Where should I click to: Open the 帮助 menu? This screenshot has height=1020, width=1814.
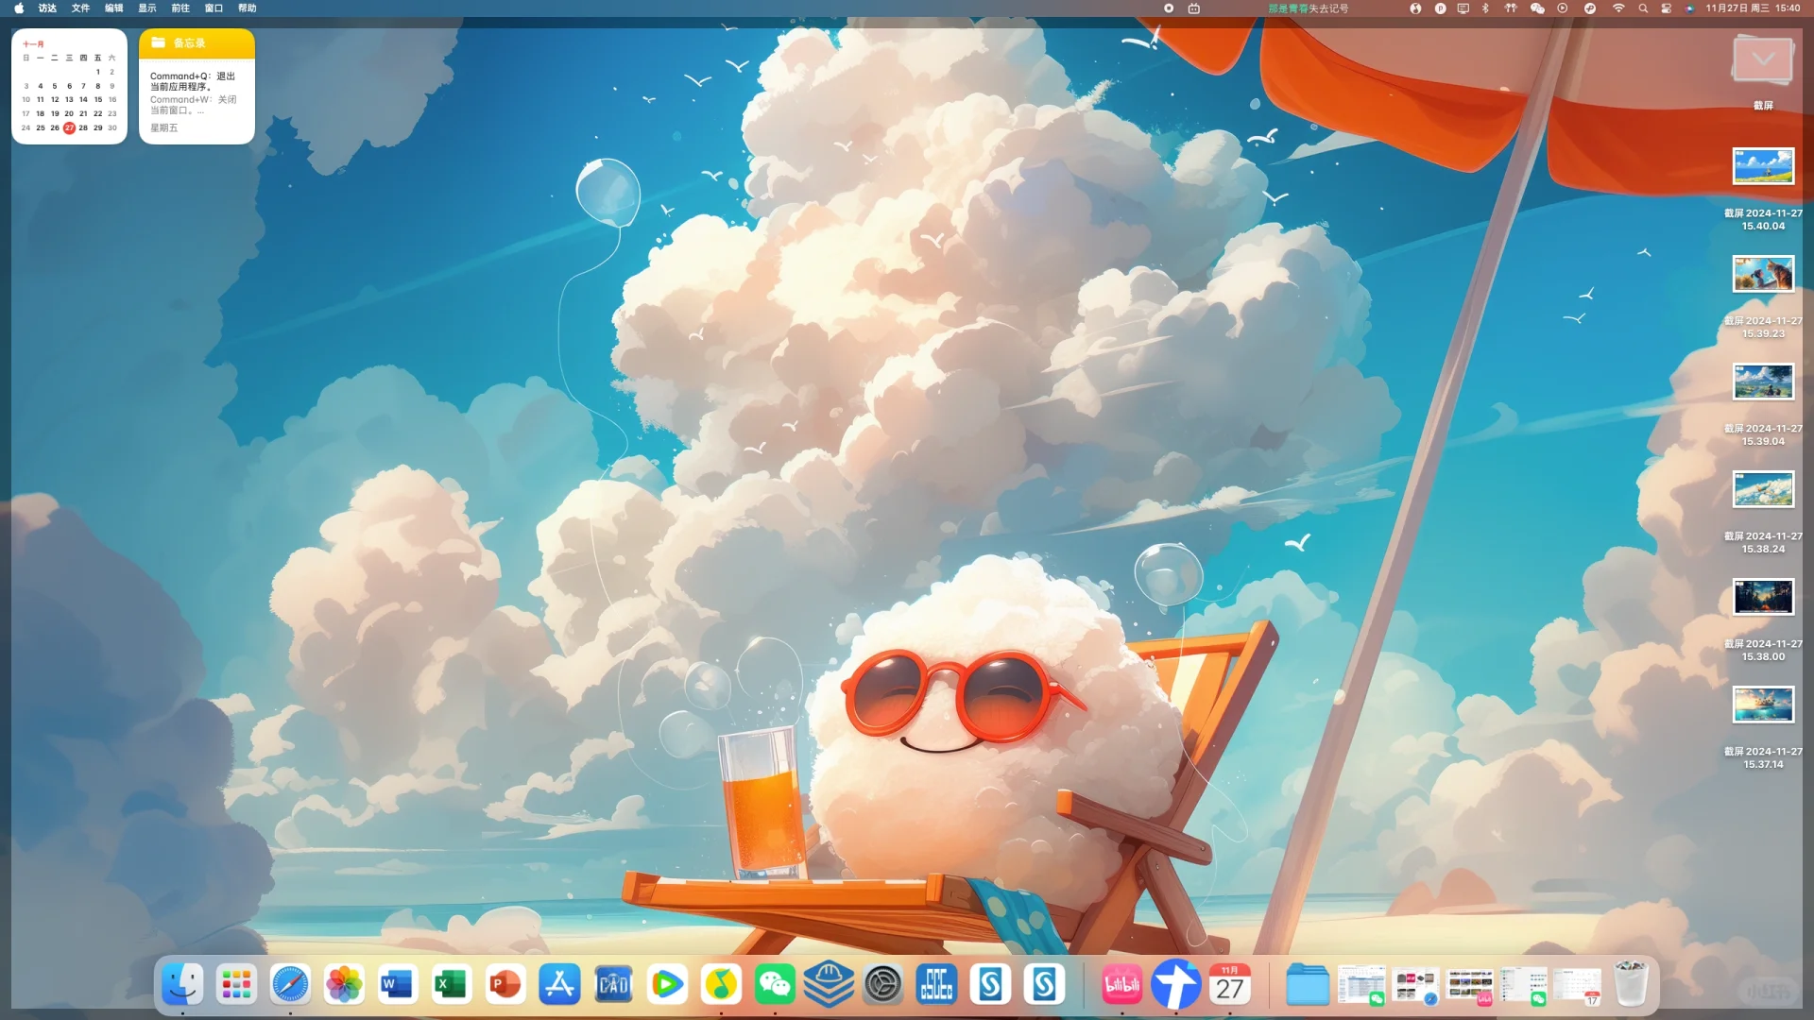coord(247,8)
